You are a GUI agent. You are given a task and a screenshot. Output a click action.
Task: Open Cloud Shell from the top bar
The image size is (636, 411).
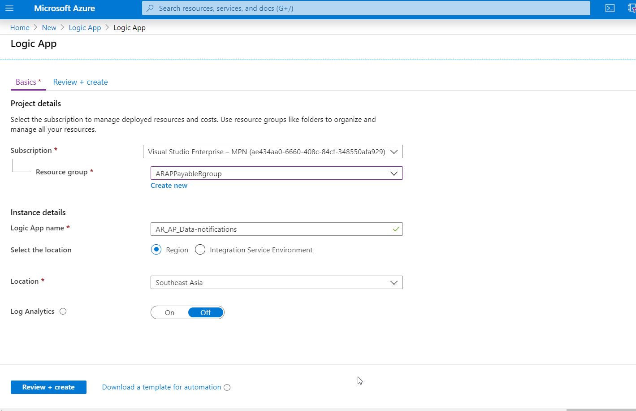(x=610, y=8)
